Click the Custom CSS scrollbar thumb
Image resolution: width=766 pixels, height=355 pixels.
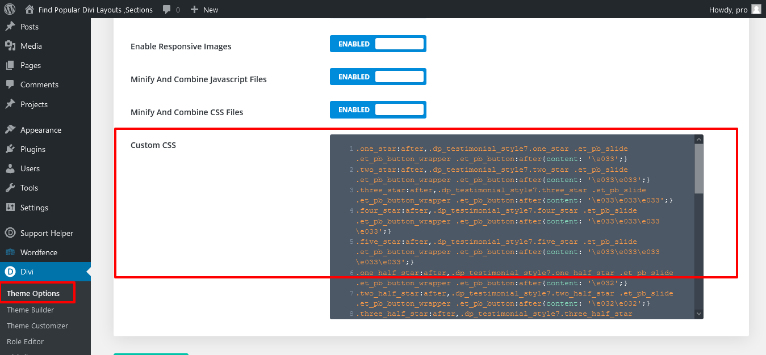tap(699, 168)
